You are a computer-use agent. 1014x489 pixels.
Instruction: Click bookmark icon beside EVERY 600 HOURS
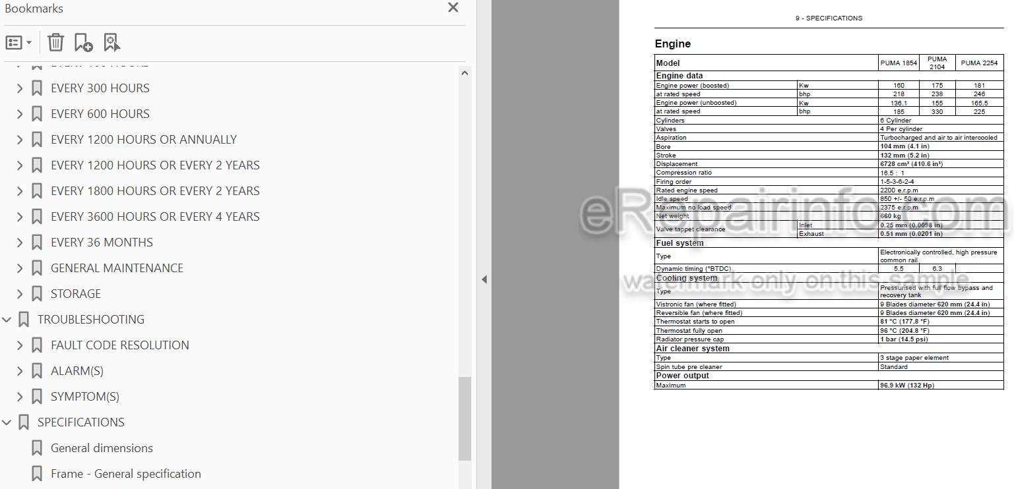coord(37,114)
